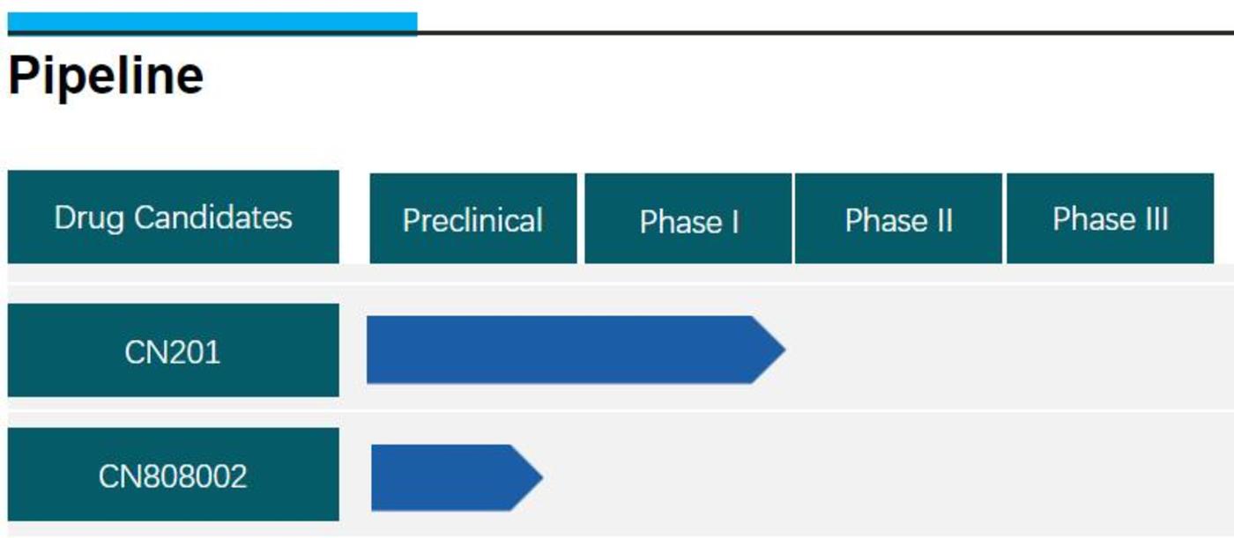Click the white divider between CN201 and CN808002 rows
The height and width of the screenshot is (538, 1234).
(617, 411)
